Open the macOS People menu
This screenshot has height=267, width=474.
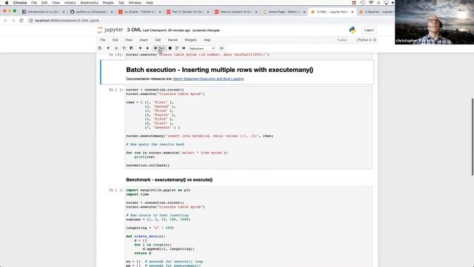coord(108,3)
